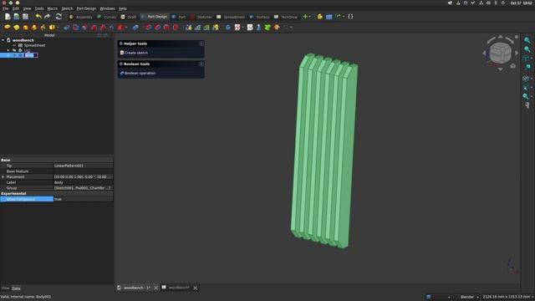535x301 pixels.
Task: Open the Blender navigation style dropdown
Action: pos(469,297)
